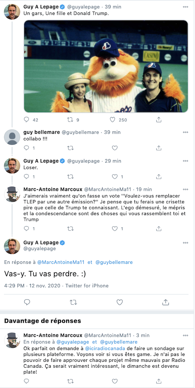
Task: Open more options on guy bellemare's tweet
Action: (185, 132)
